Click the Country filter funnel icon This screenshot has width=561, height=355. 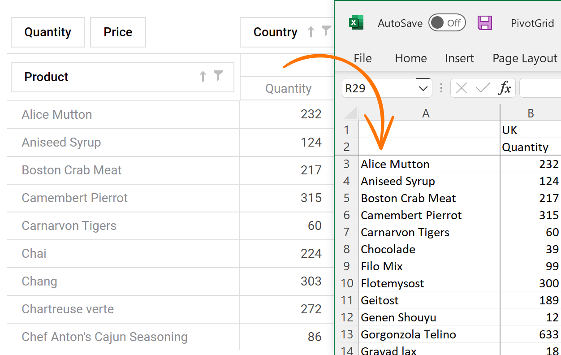(326, 31)
